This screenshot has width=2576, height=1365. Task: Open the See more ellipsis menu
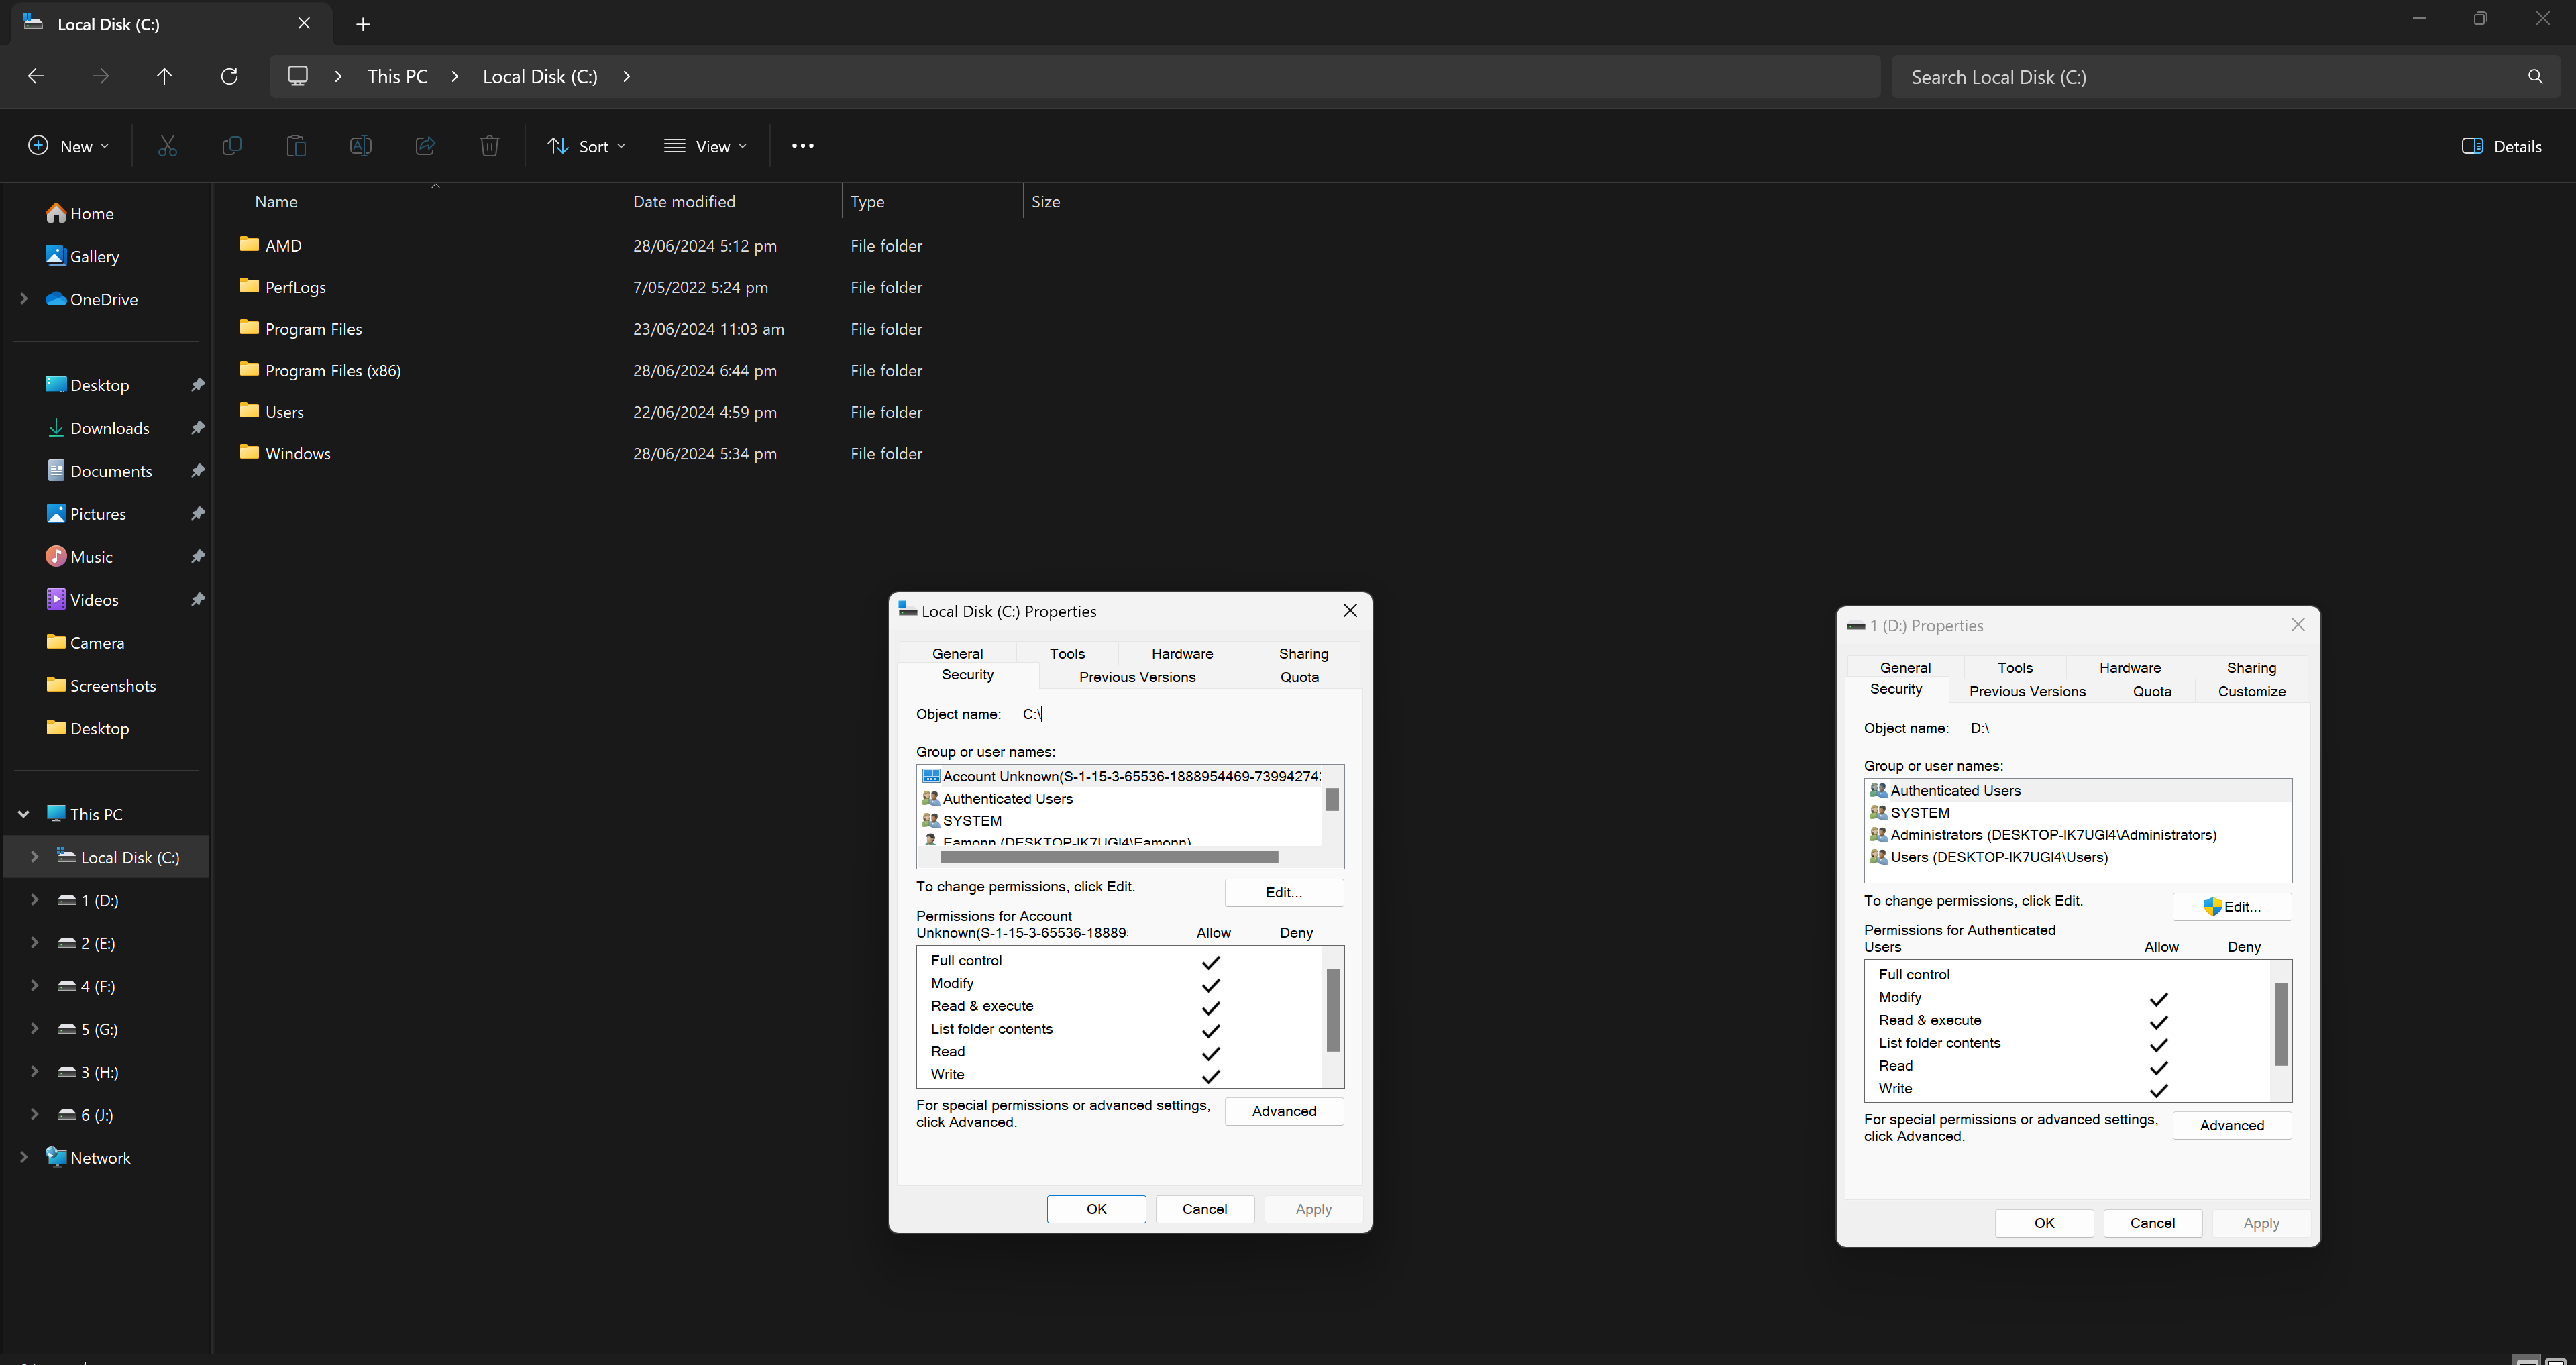coord(802,146)
